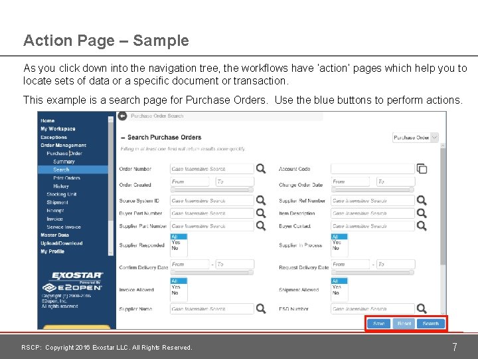This screenshot has width=478, height=359.
Task: Click the Request Delivery Date range slider
Action: click(x=373, y=273)
